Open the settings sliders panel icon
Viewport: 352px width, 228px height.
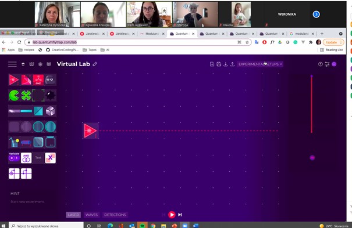pos(327,64)
